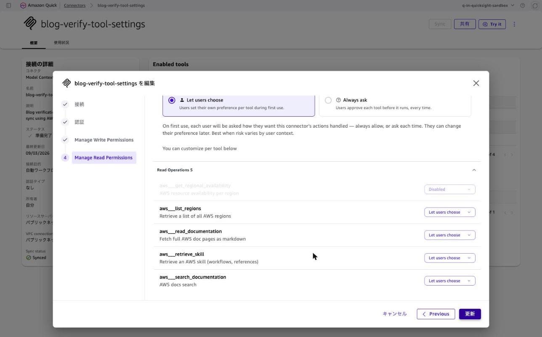Viewport: 542px width, 337px height.
Task: Click the last-updated date 09/03/2026
Action: click(37, 153)
